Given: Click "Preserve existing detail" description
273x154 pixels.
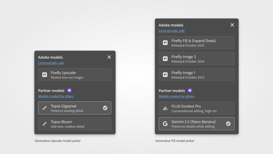Looking at the screenshot, I should [x=67, y=111].
